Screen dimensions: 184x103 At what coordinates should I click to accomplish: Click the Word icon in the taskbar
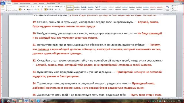(26, 101)
